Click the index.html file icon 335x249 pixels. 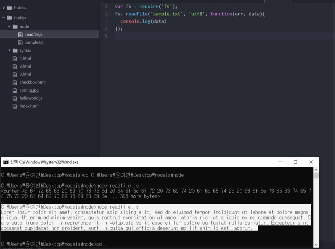(x=15, y=106)
